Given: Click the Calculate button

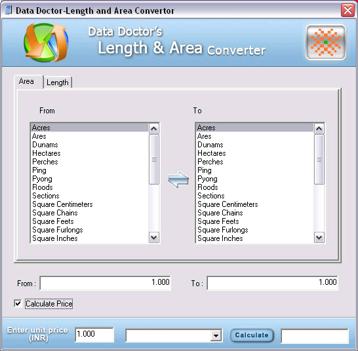Looking at the screenshot, I should pos(252,335).
